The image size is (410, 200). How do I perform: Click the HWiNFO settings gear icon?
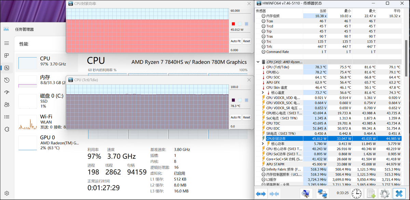[x=385, y=193]
